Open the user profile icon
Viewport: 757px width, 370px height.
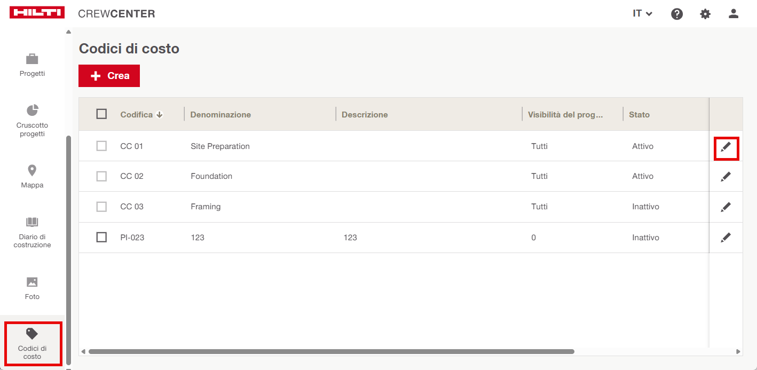[734, 14]
